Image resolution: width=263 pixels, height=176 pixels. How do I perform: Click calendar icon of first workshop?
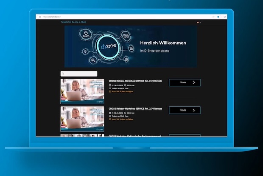tap(110, 85)
